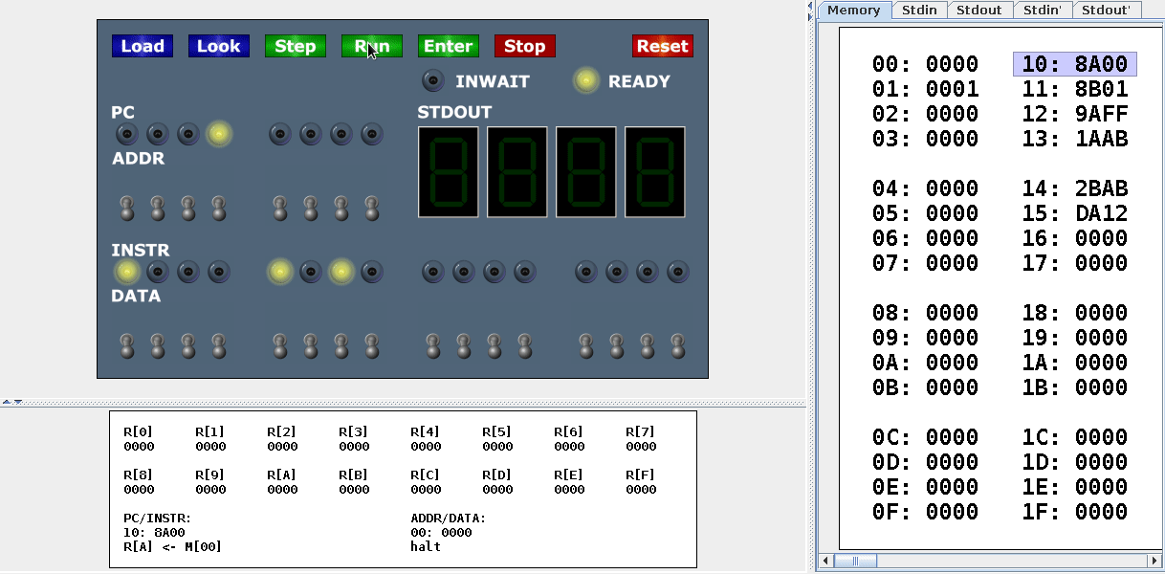Click the blue Load button

(143, 46)
